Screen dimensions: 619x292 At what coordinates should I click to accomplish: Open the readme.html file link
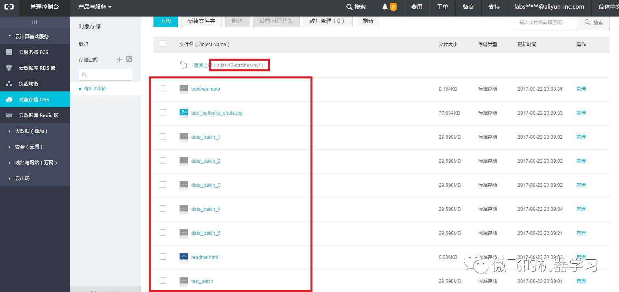pos(205,257)
